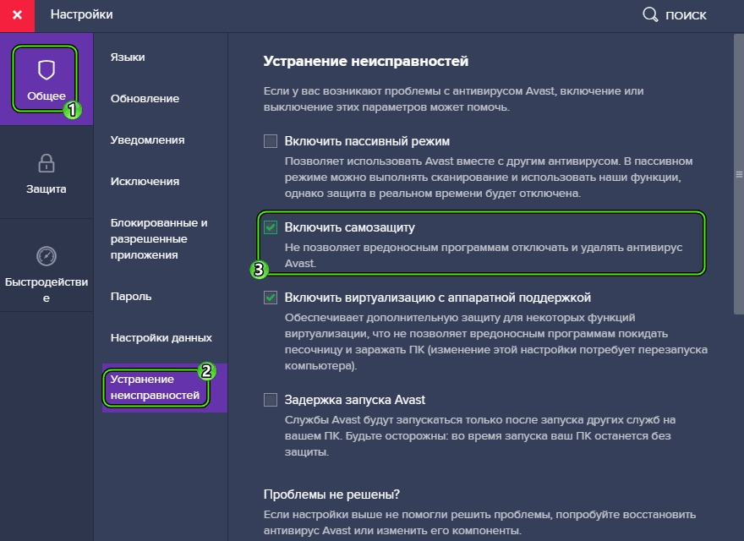Open the Уведомления settings section

(147, 140)
